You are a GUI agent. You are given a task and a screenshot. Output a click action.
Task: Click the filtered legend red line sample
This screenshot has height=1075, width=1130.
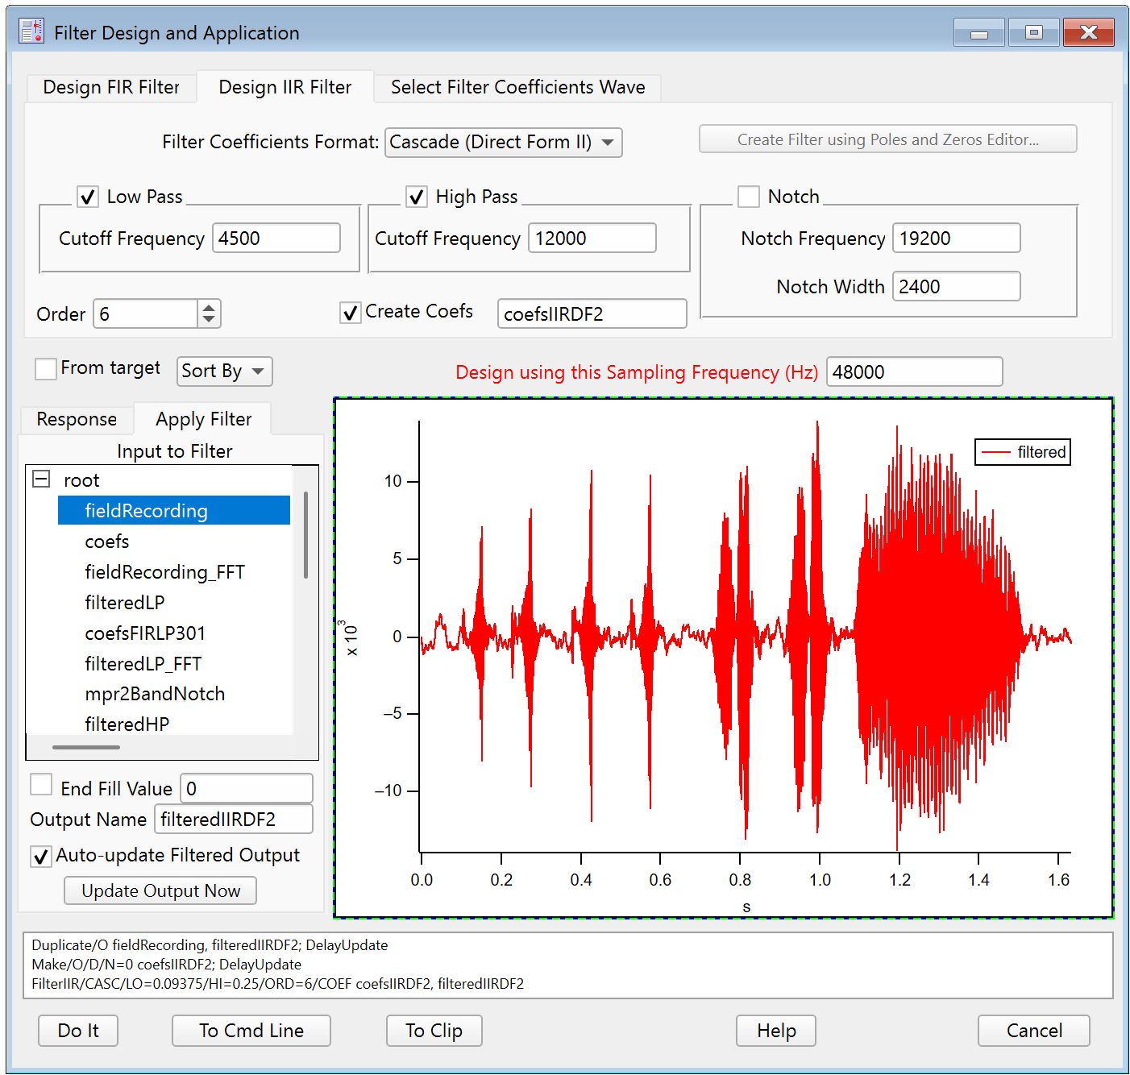995,452
